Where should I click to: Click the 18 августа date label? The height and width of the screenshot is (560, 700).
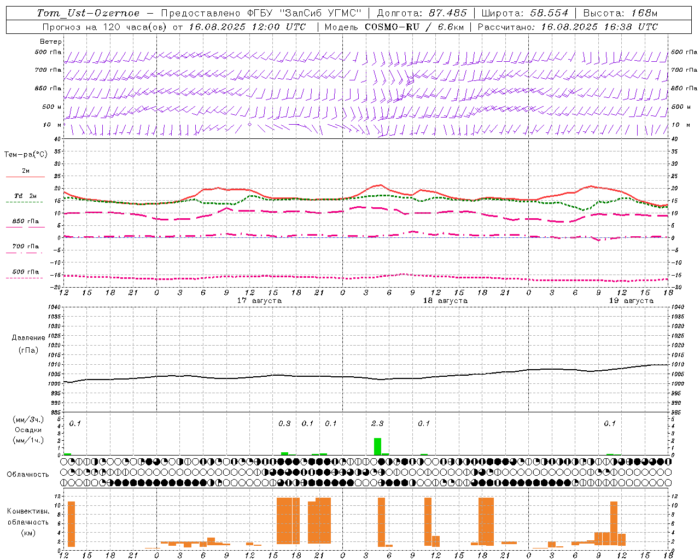click(x=445, y=301)
